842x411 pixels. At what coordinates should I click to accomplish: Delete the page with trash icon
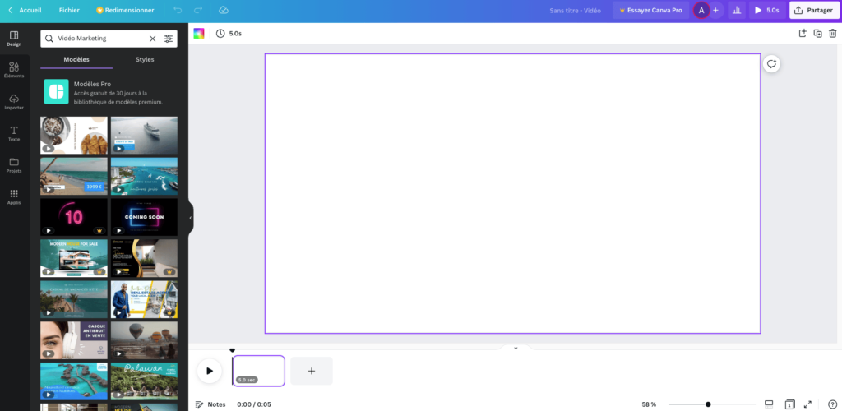(832, 33)
